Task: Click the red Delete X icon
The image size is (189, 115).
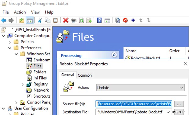Action: 66,20
